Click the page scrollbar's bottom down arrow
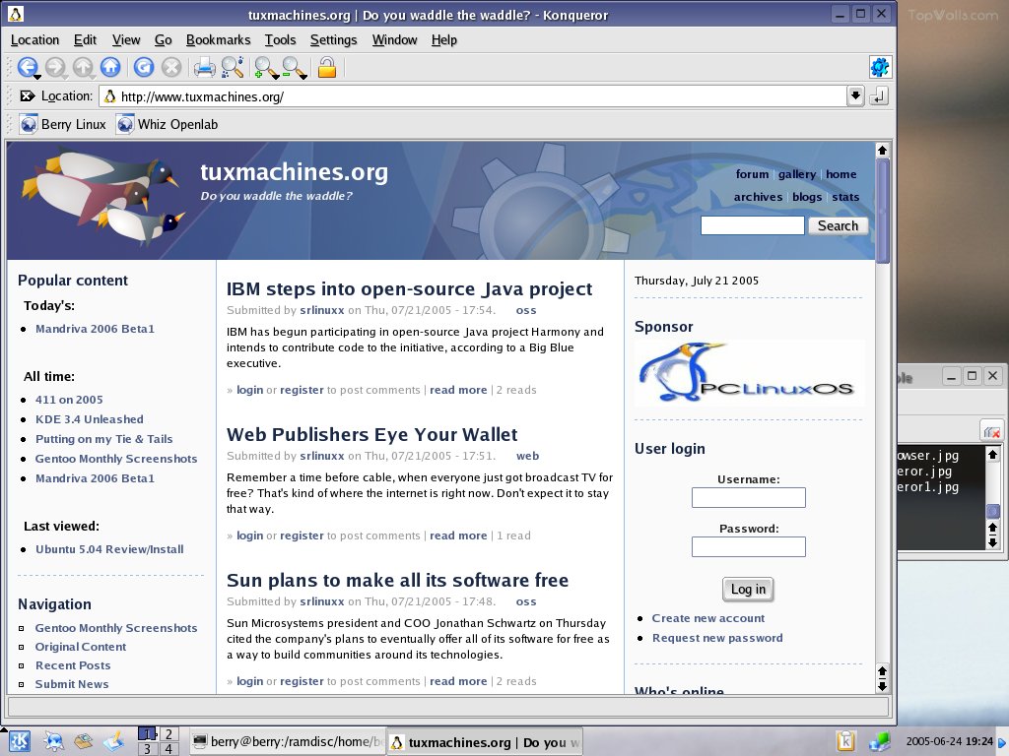The height and width of the screenshot is (756, 1009). 882,686
